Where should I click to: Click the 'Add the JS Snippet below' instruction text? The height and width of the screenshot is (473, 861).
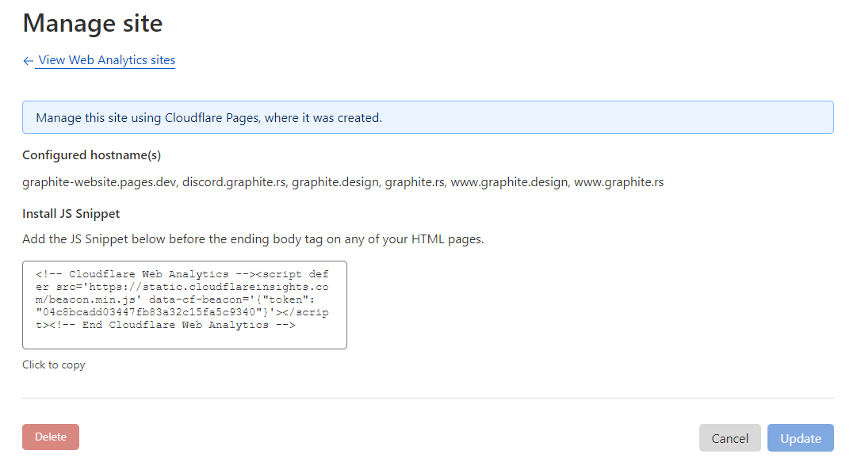click(253, 239)
